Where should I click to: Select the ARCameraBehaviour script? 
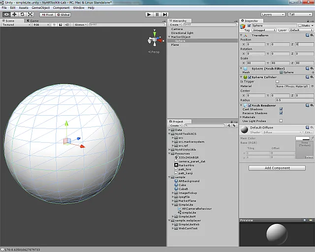(197, 209)
